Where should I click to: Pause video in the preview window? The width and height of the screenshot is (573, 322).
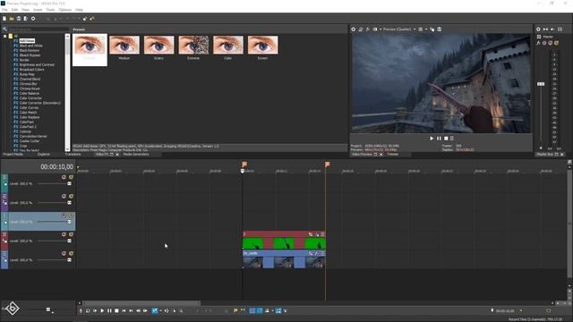[439, 139]
